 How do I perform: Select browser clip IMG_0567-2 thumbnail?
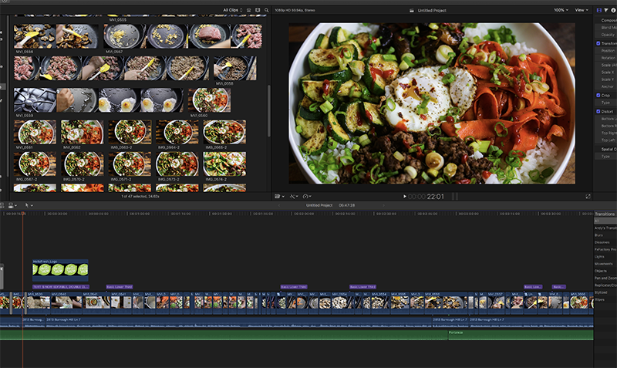pyautogui.click(x=35, y=164)
